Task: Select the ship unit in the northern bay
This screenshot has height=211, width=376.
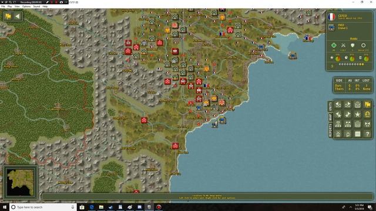Action: click(293, 56)
